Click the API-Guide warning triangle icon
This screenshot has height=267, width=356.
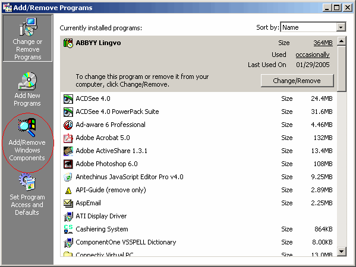pos(68,190)
